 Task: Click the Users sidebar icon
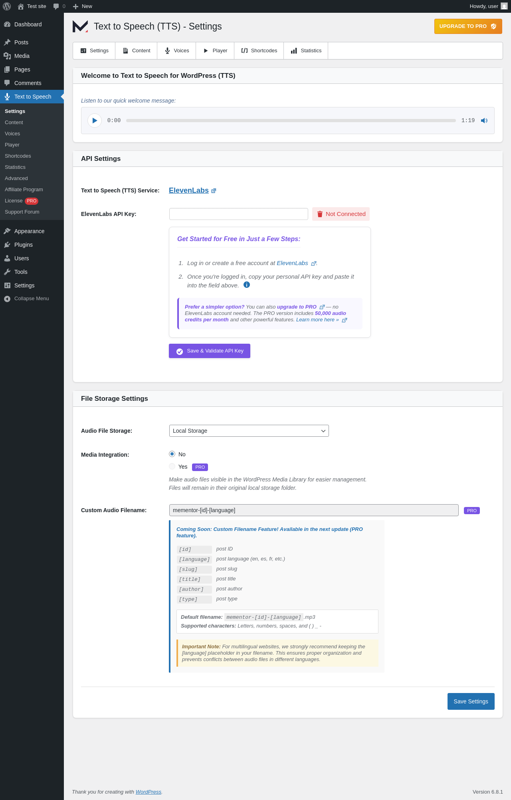7,258
